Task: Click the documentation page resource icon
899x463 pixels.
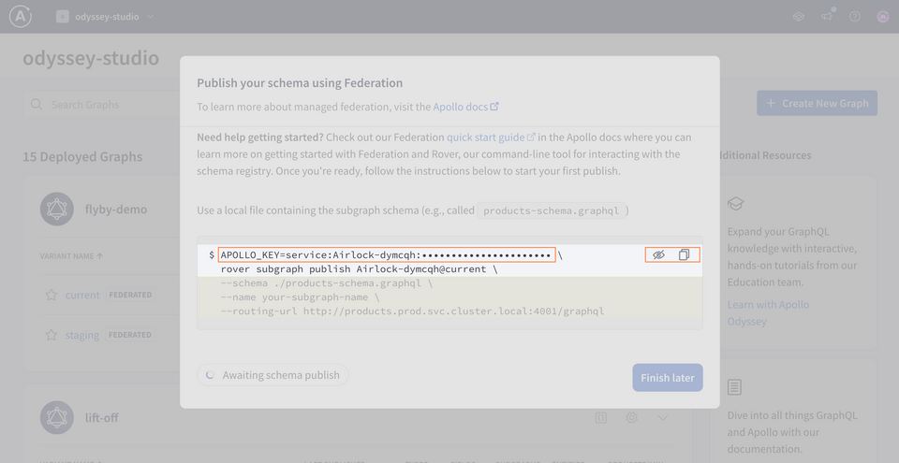Action: tap(734, 387)
